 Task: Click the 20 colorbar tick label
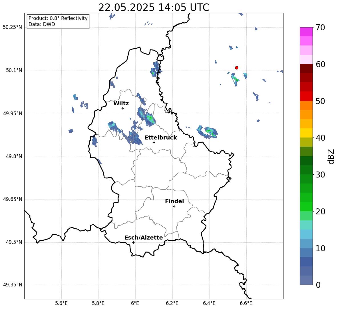tap(320, 212)
